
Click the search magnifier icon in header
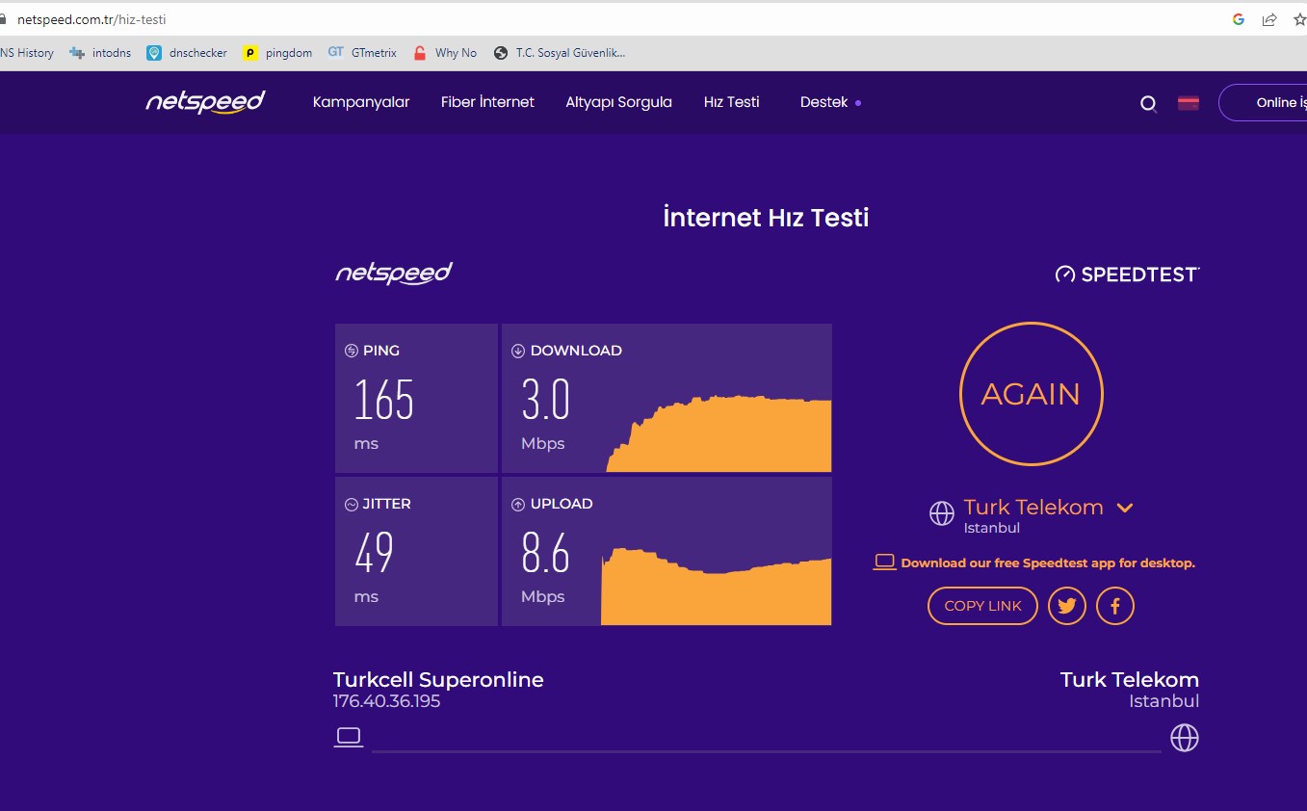click(1148, 104)
